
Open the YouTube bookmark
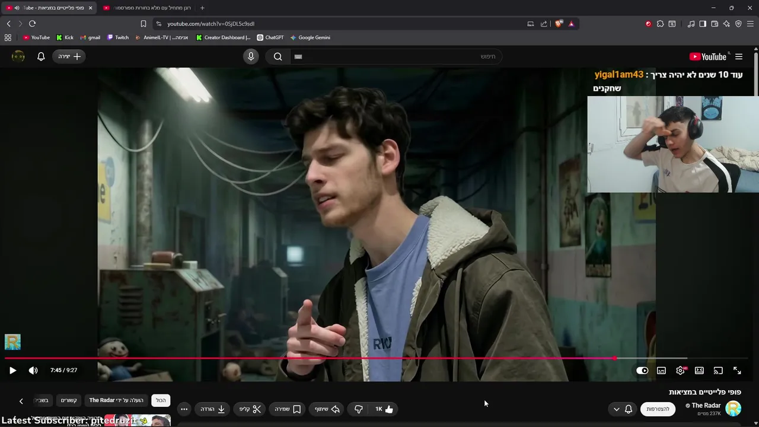36,37
